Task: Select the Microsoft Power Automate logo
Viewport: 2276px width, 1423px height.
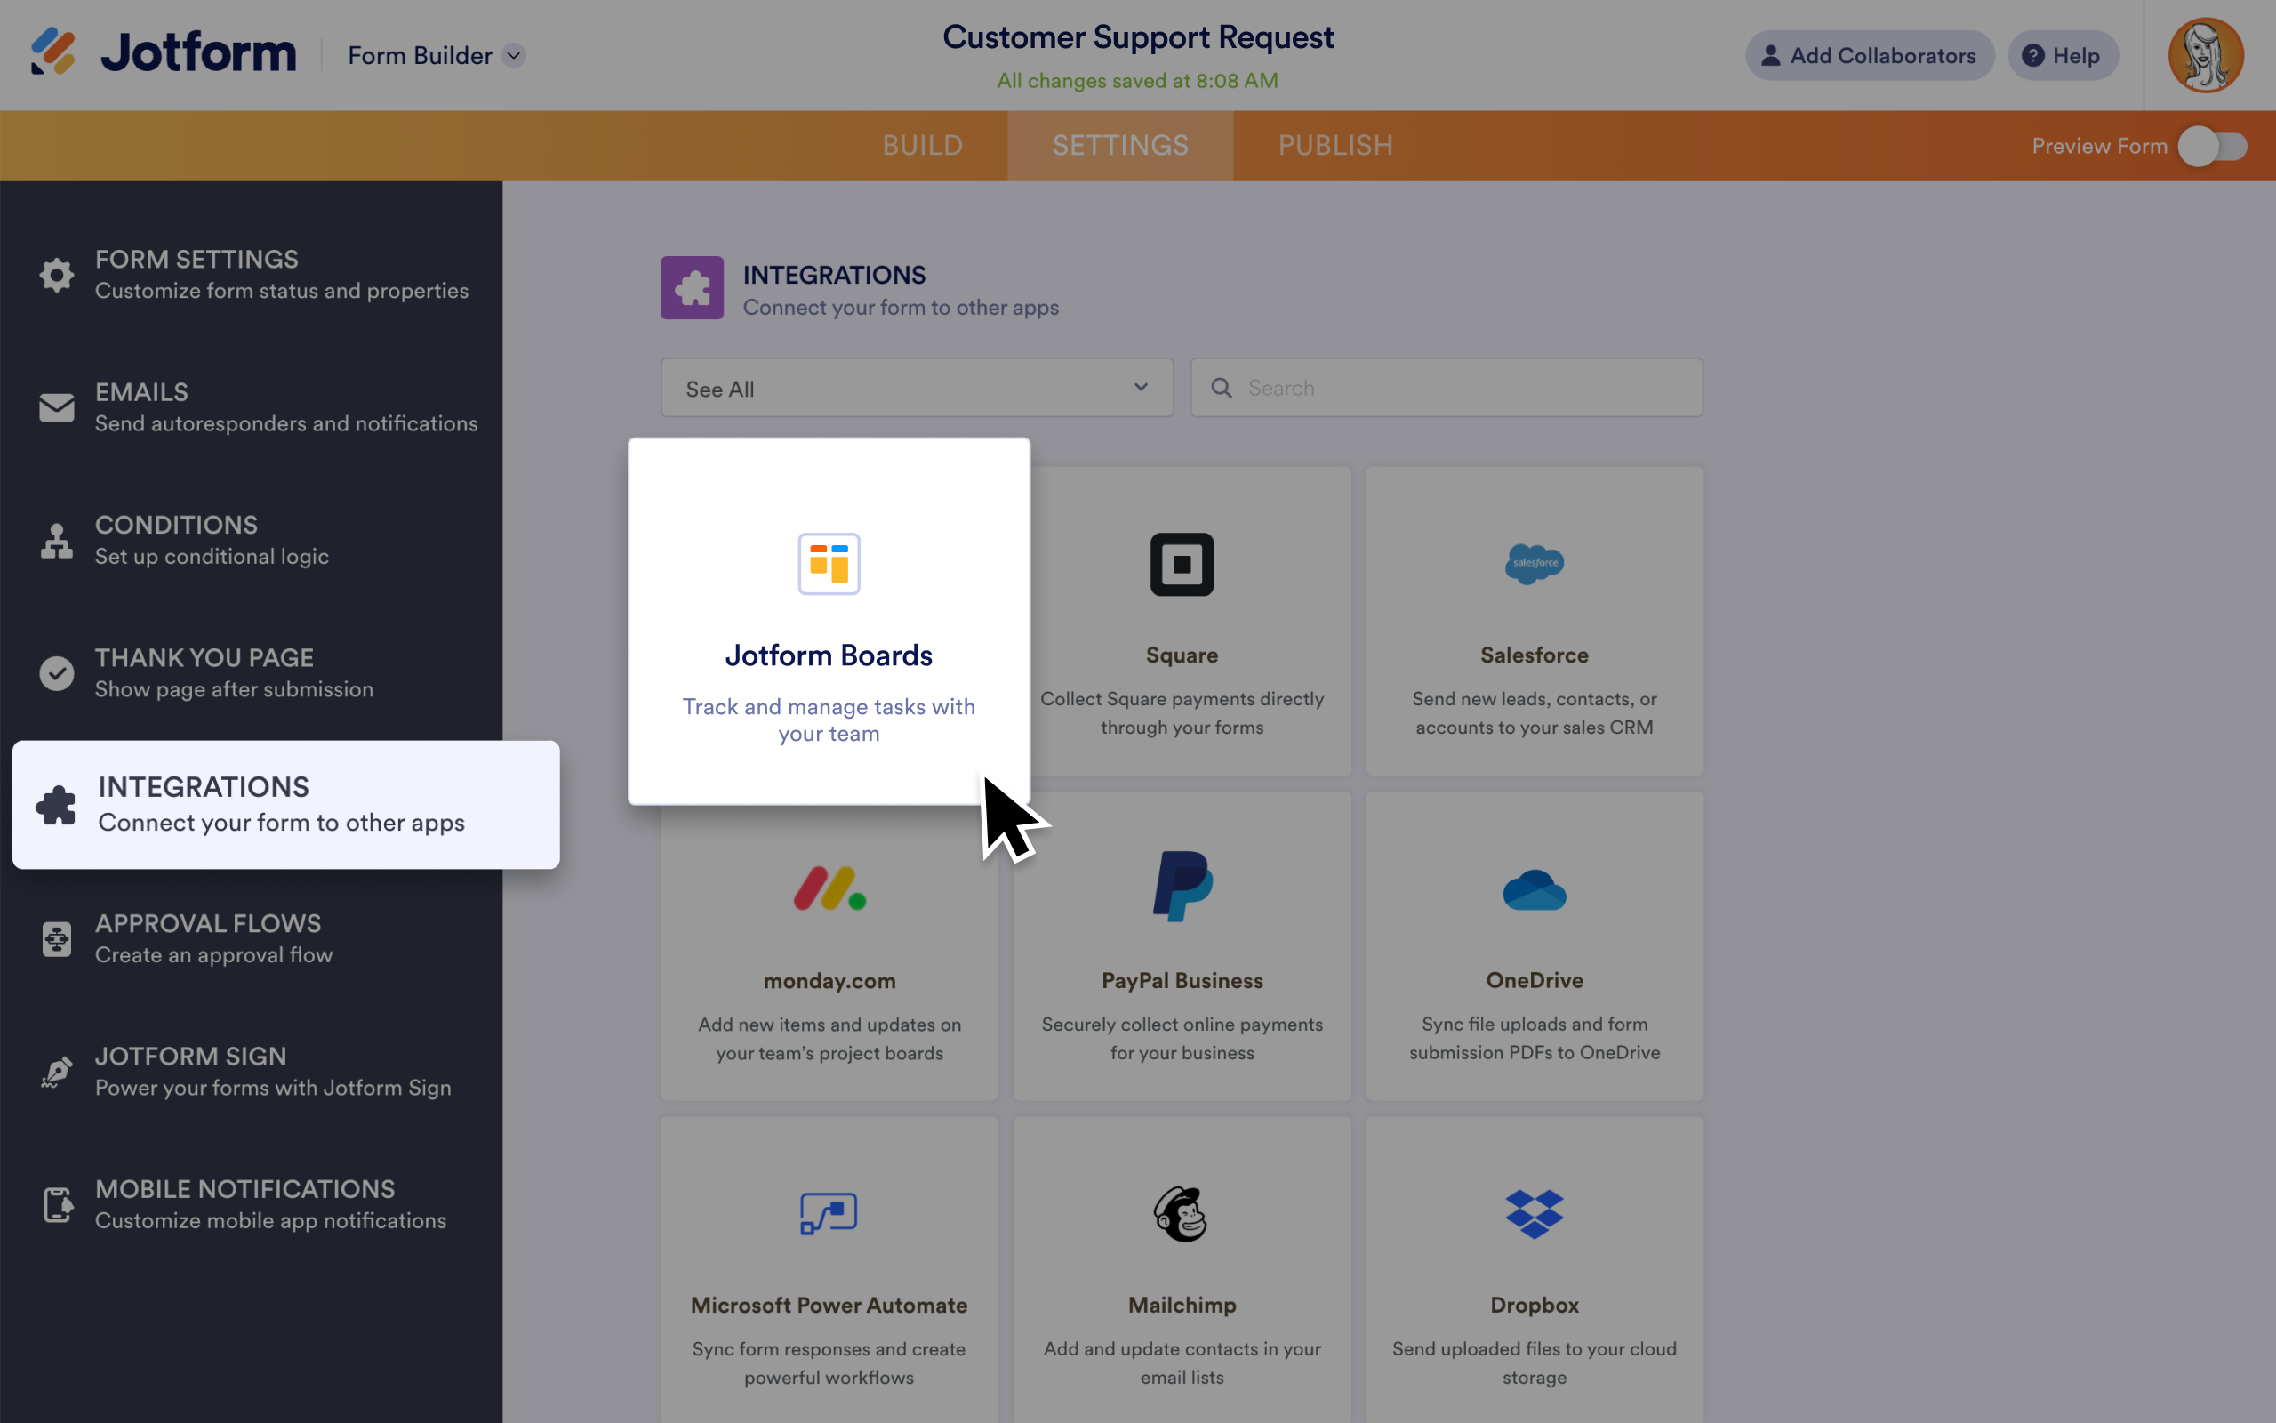Action: (829, 1214)
